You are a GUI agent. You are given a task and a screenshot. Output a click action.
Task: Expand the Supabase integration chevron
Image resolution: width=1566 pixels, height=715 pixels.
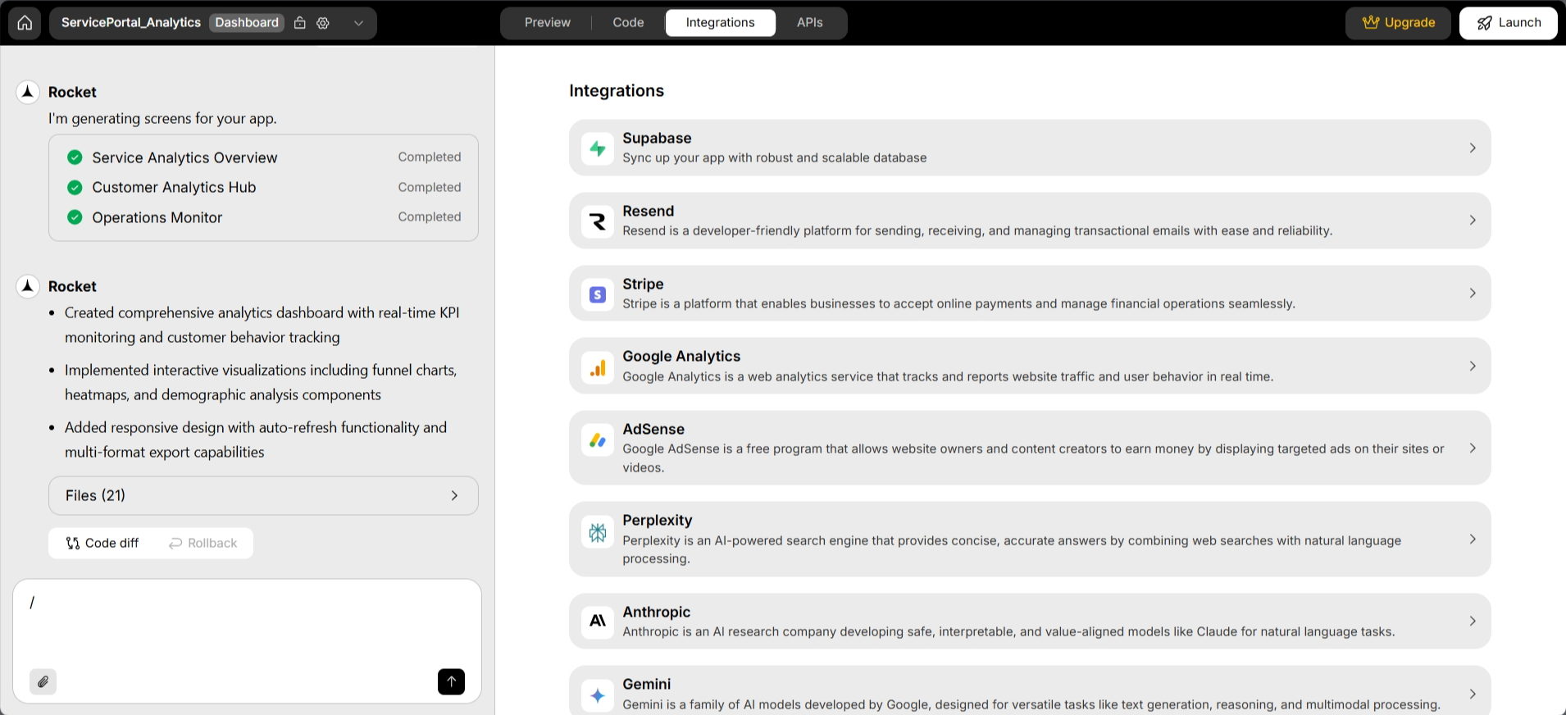point(1473,148)
